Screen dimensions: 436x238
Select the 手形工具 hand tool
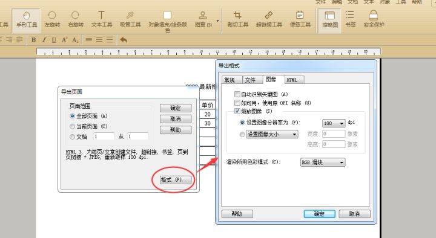(x=27, y=20)
